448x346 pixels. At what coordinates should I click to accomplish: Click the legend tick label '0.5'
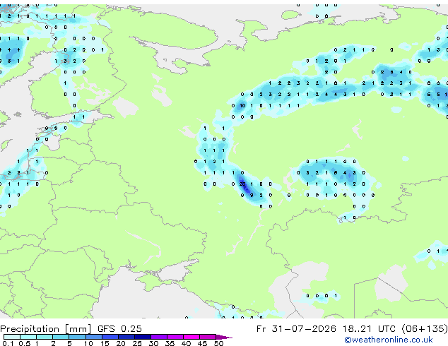pyautogui.click(x=25, y=343)
